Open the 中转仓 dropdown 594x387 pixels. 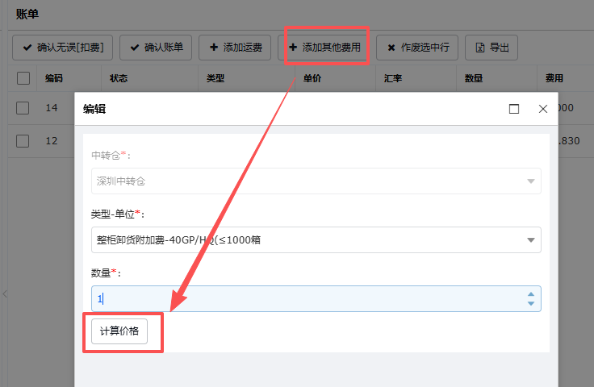click(x=316, y=181)
